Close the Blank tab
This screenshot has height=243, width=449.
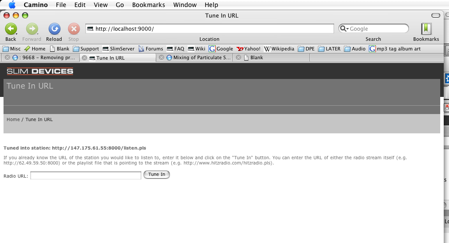tap(239, 57)
